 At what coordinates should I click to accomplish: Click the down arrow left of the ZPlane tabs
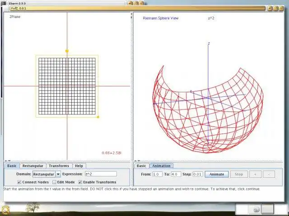[x=9, y=161]
